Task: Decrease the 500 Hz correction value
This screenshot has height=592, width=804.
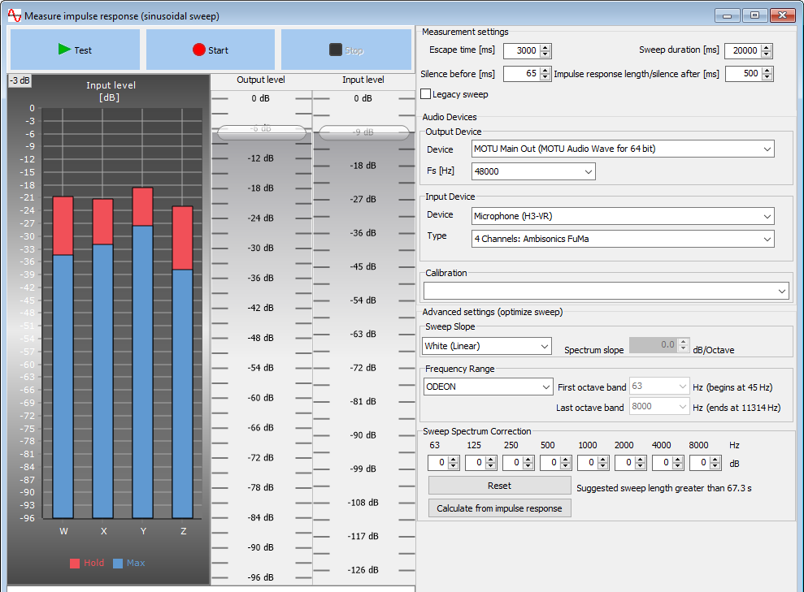Action: pyautogui.click(x=566, y=466)
